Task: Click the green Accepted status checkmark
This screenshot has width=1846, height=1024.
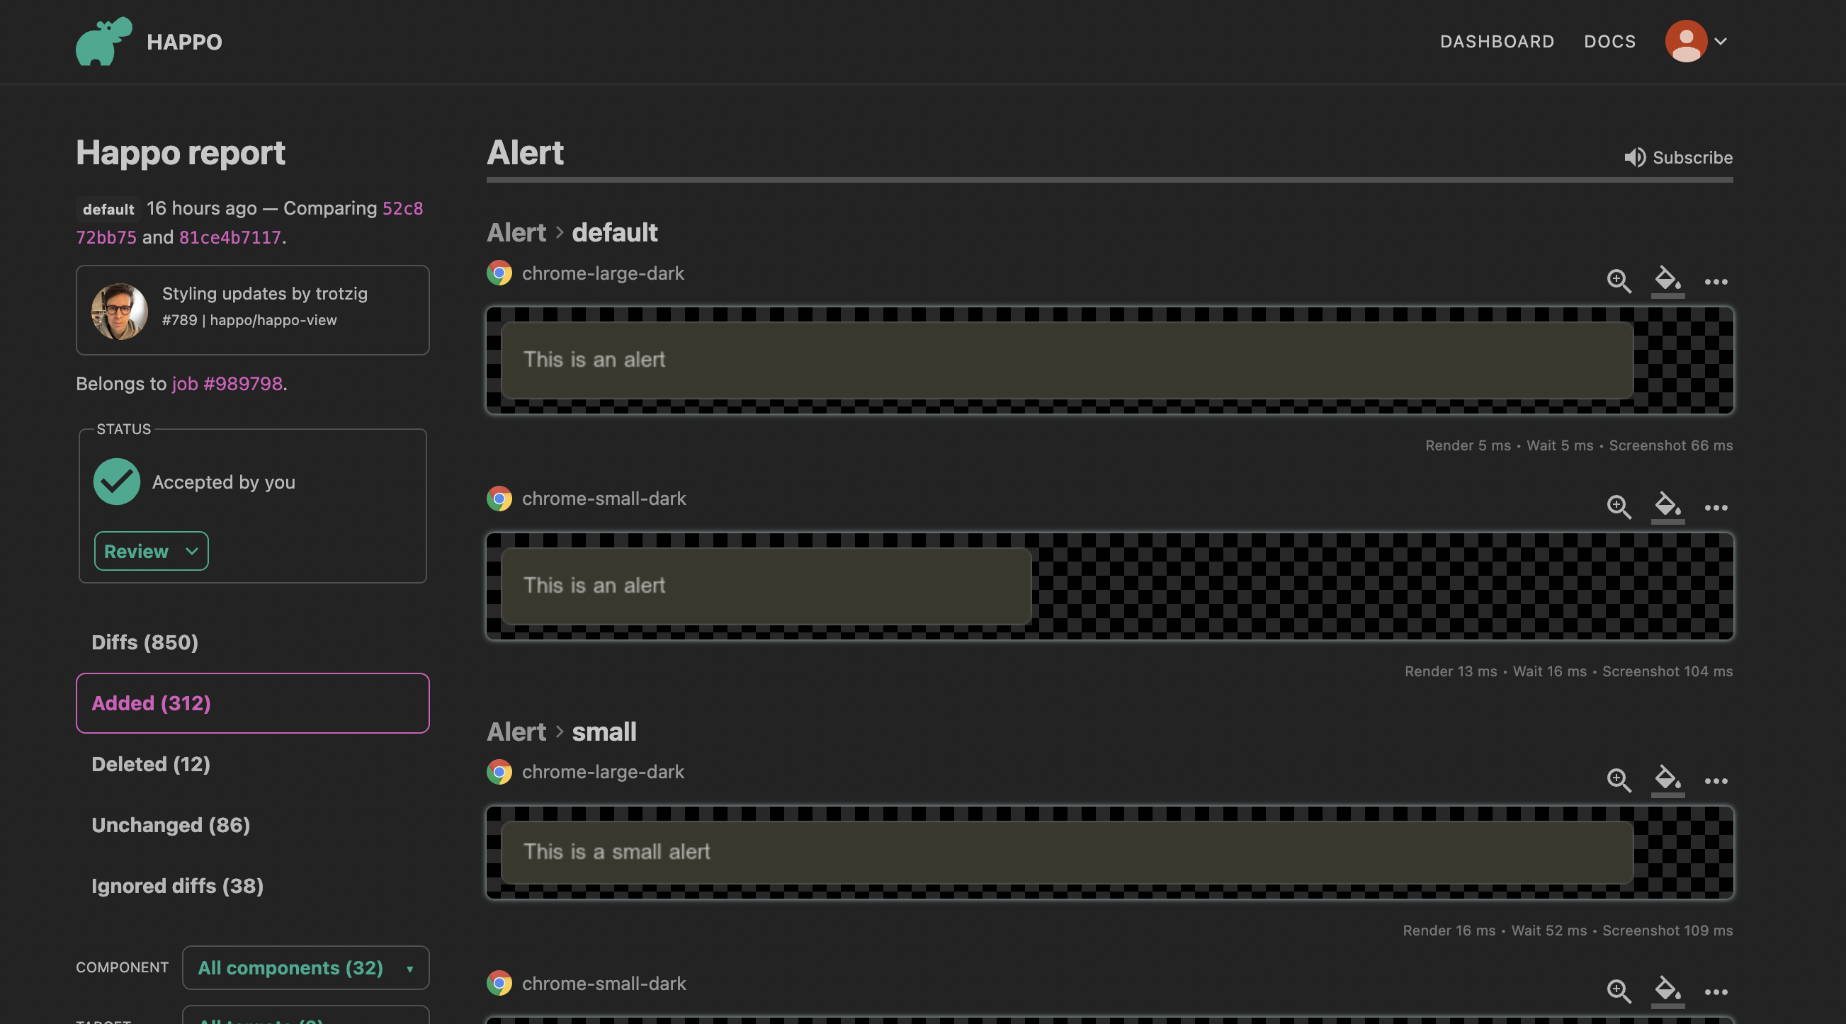Action: 117,482
